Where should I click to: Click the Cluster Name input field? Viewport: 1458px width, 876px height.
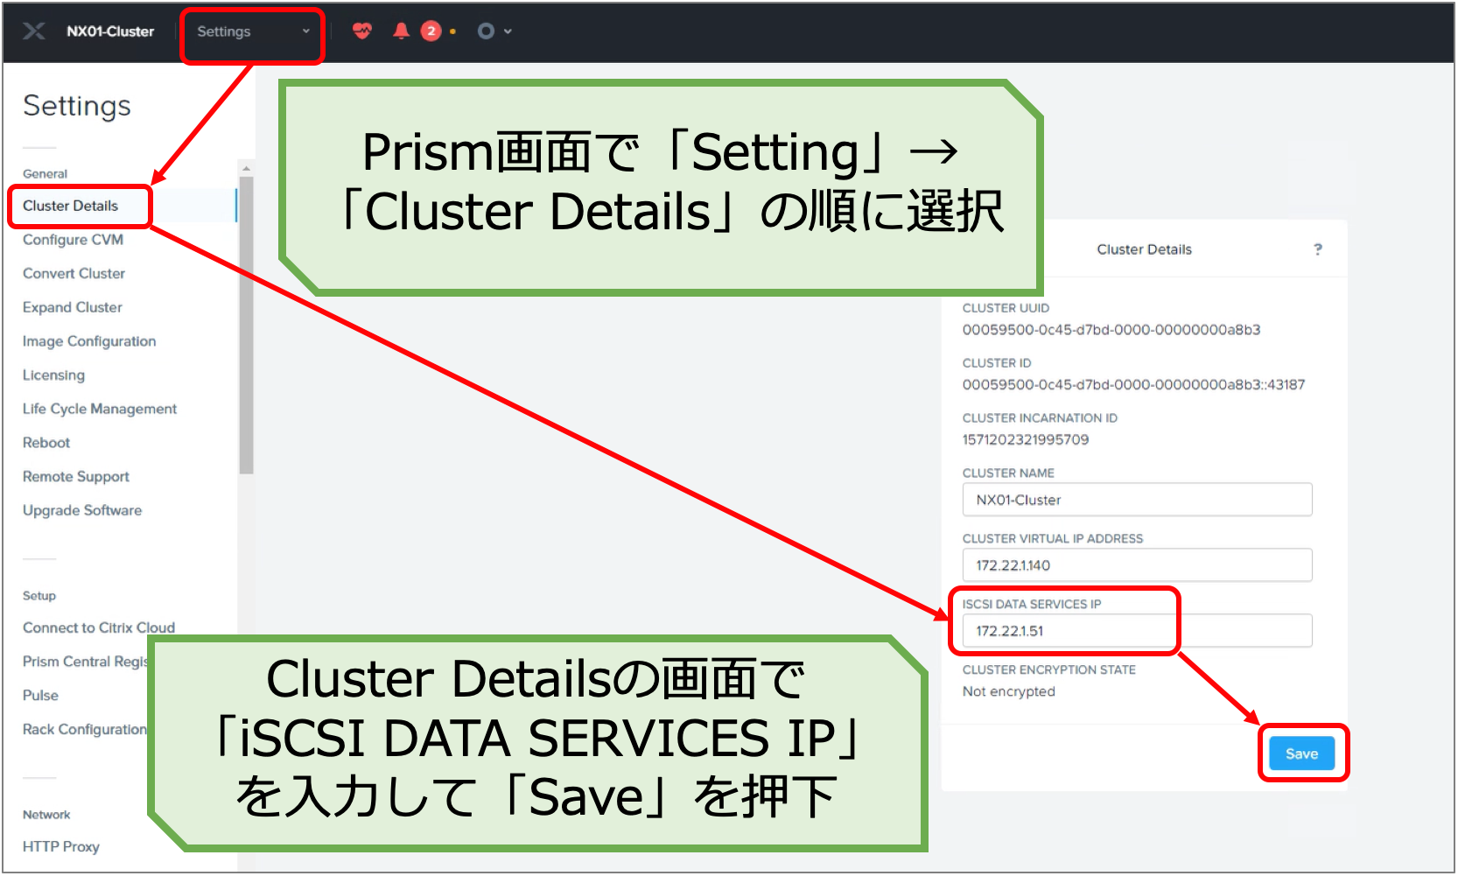1137,500
